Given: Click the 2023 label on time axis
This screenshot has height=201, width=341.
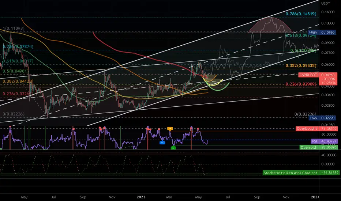Looking at the screenshot, I should click(141, 197).
